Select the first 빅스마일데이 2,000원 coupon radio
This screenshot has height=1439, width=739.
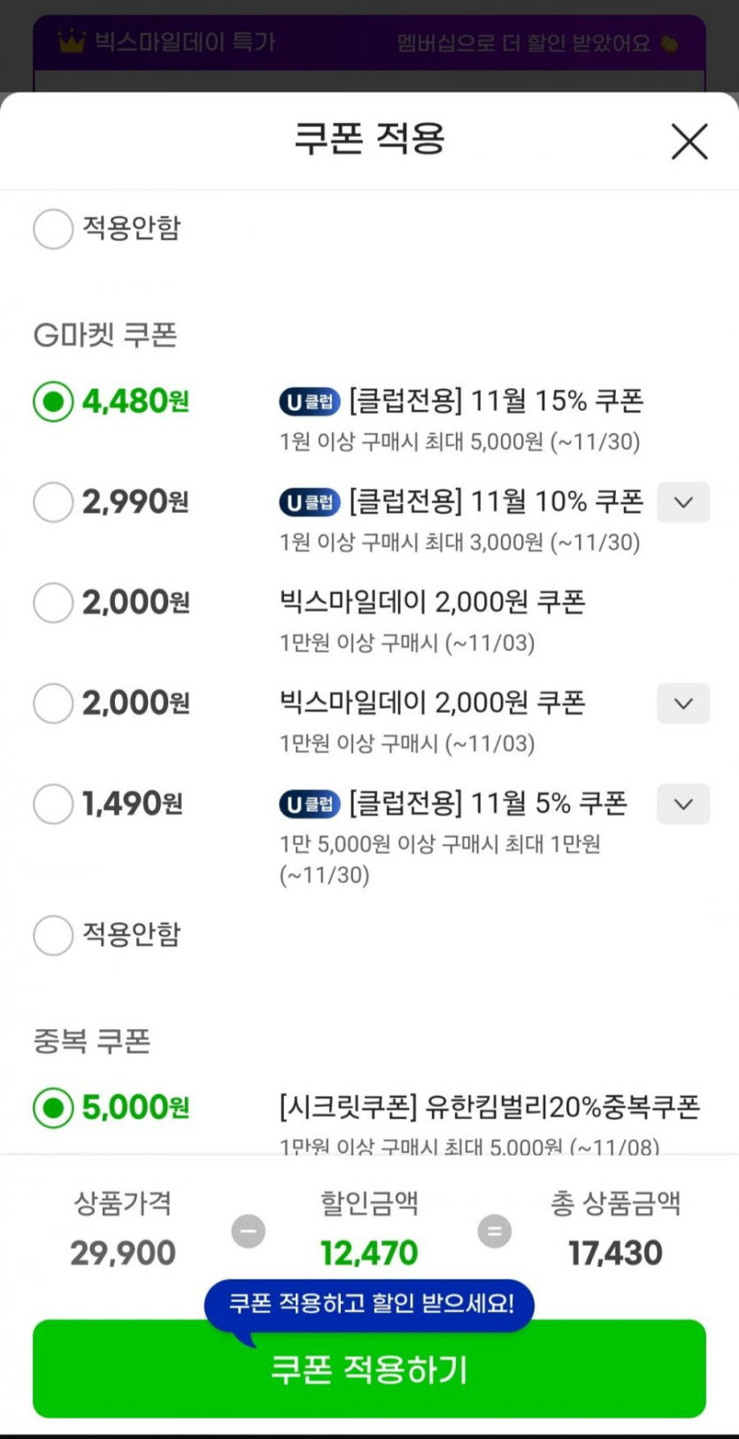[53, 603]
